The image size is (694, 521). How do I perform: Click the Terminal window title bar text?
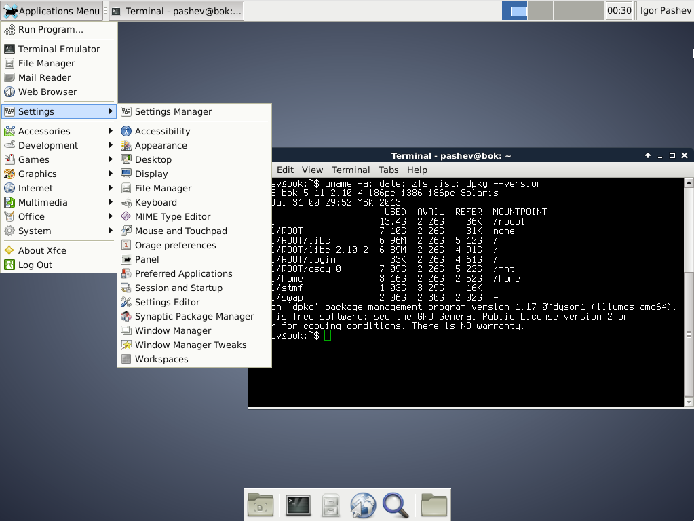451,156
